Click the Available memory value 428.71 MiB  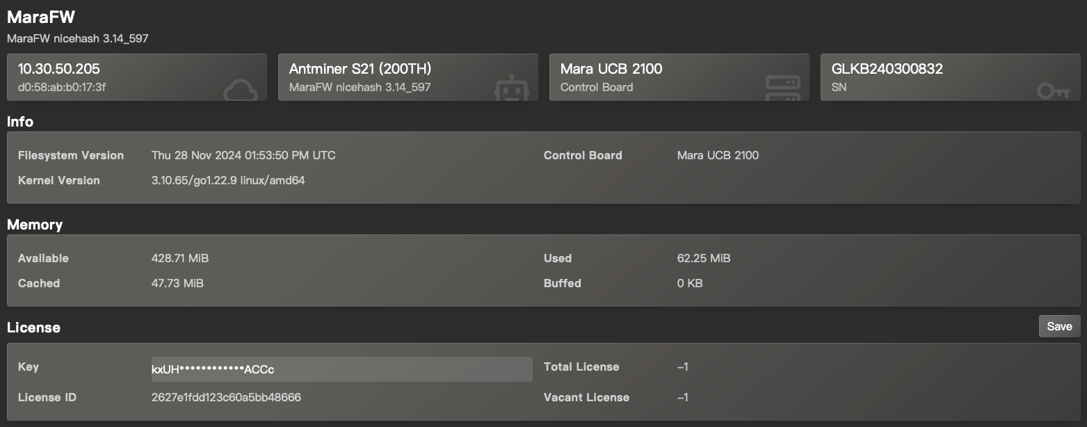[180, 258]
